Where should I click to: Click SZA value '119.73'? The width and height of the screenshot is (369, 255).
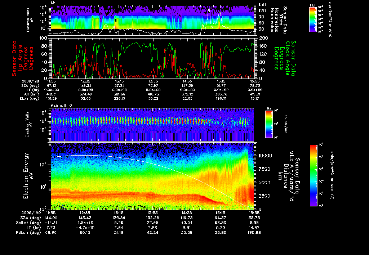pyautogui.click(x=187, y=218)
